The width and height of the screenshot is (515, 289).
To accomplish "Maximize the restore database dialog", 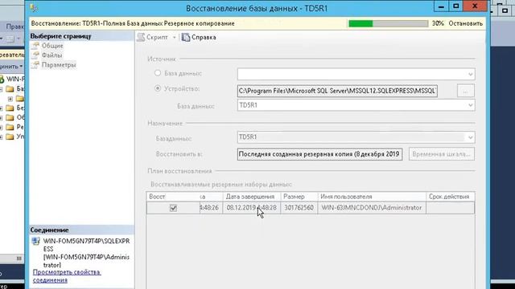I will tap(456, 6).
